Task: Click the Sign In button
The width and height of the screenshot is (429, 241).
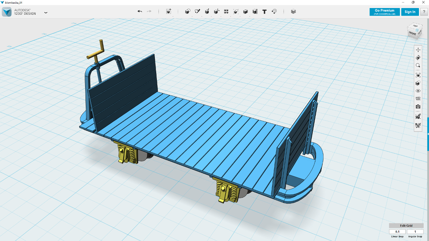Action: click(410, 12)
